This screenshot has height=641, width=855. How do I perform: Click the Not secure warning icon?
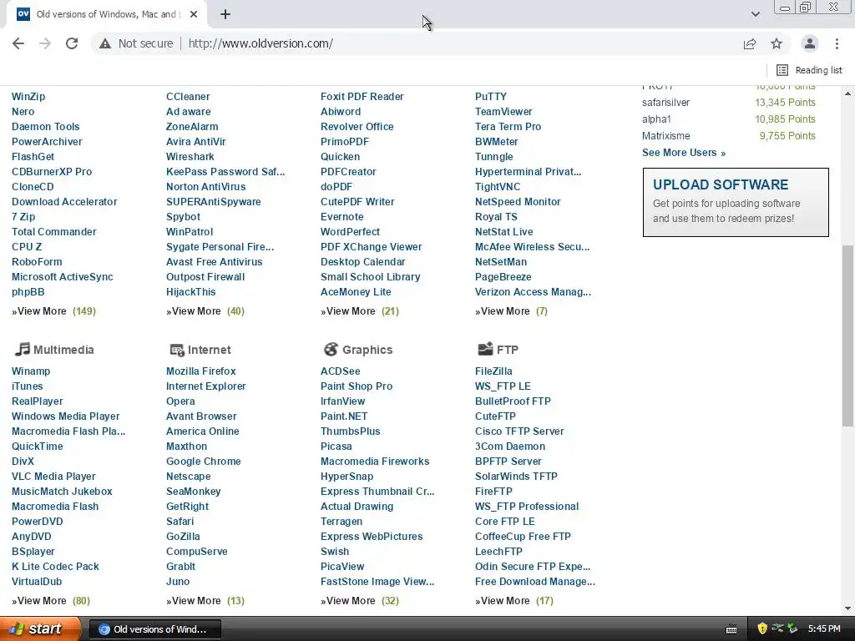point(104,43)
